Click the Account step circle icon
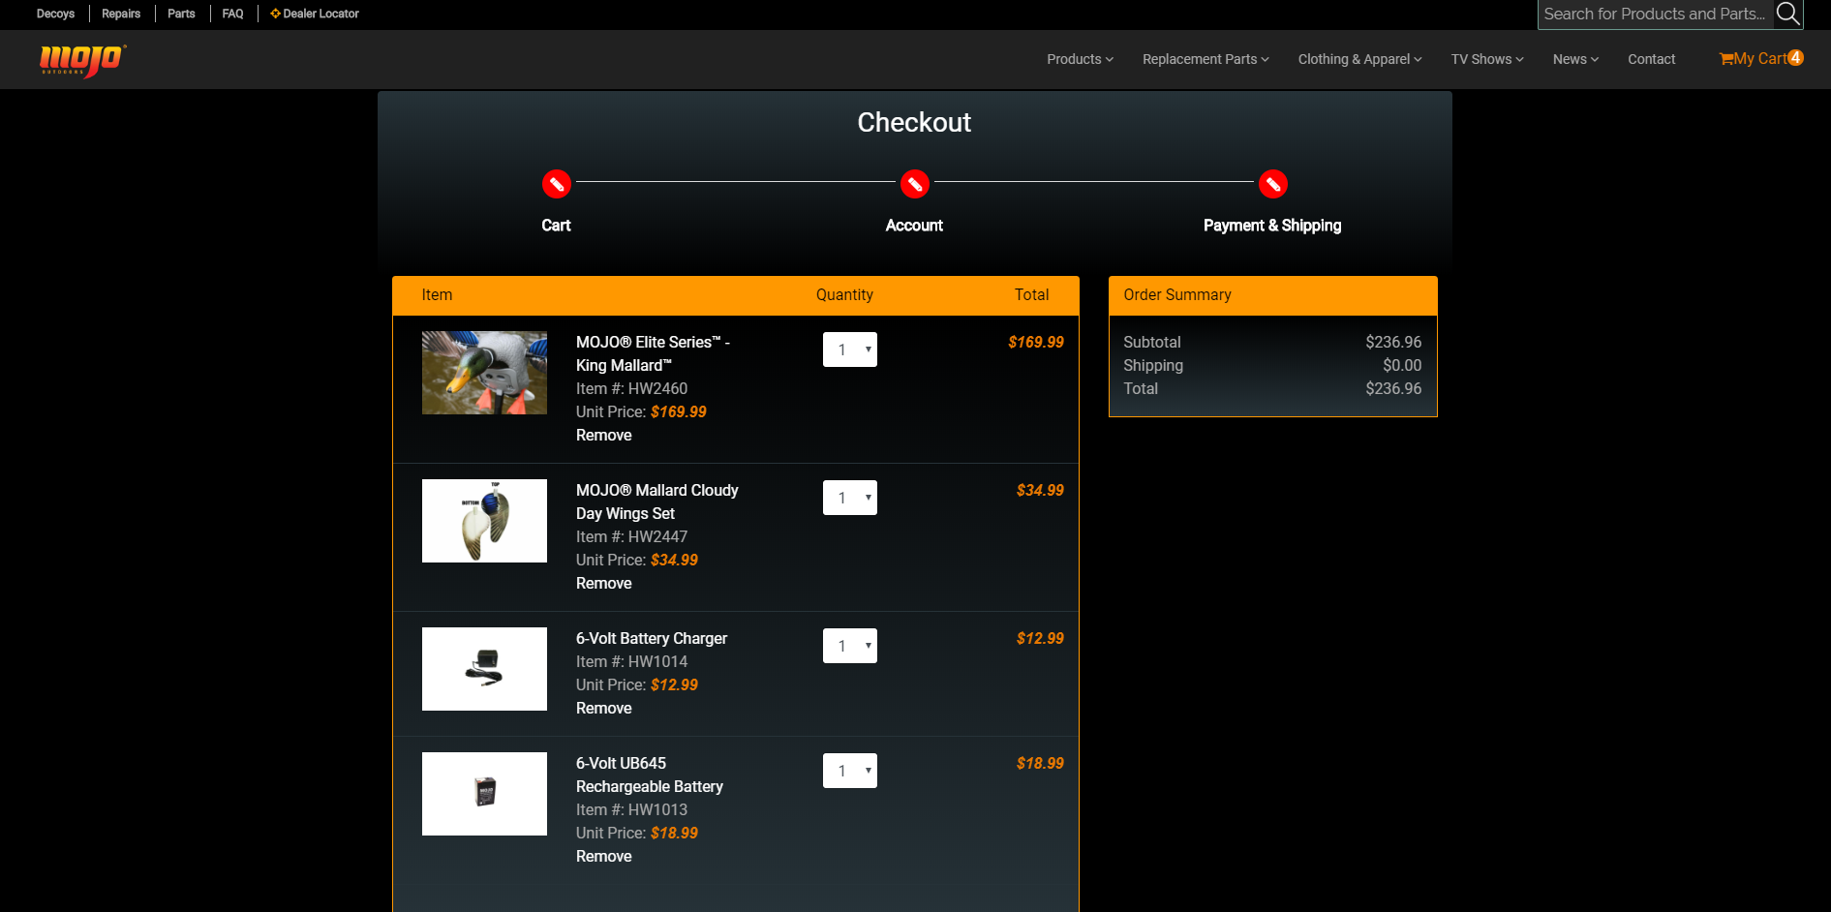This screenshot has height=912, width=1831. 915,184
